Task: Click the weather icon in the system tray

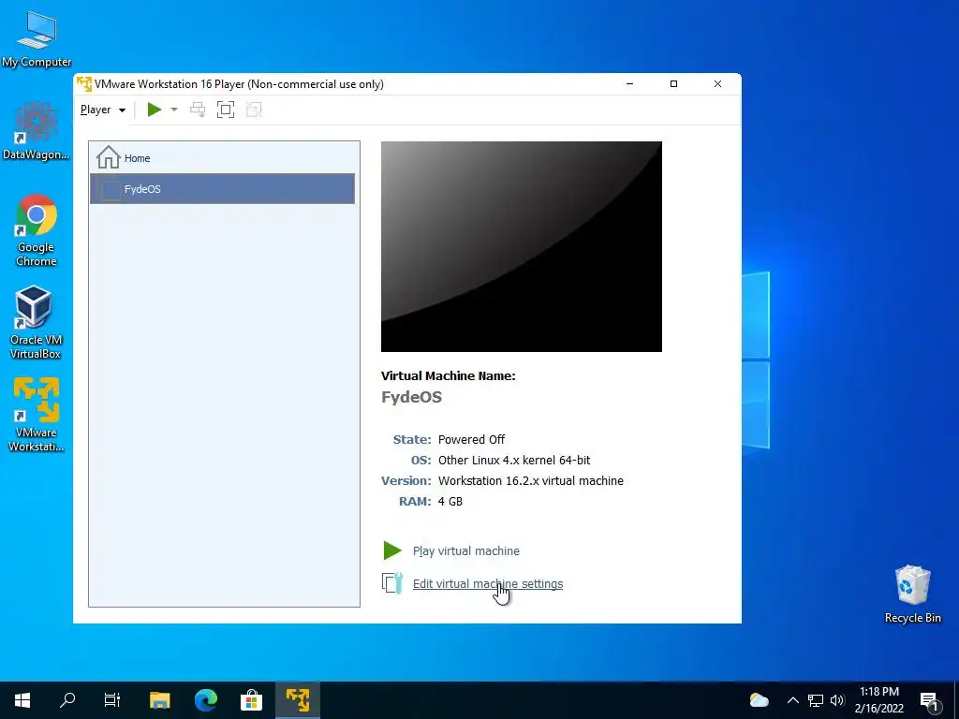Action: (759, 700)
